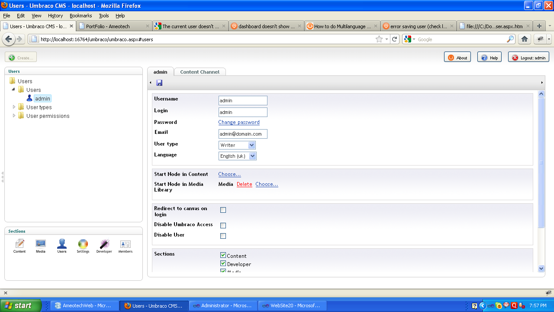Open the Windows start button
This screenshot has width=554, height=312.
point(21,305)
